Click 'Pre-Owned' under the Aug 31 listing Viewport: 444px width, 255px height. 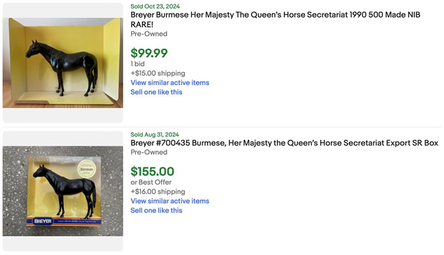pyautogui.click(x=149, y=152)
